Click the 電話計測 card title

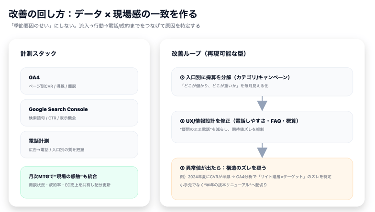(x=39, y=141)
